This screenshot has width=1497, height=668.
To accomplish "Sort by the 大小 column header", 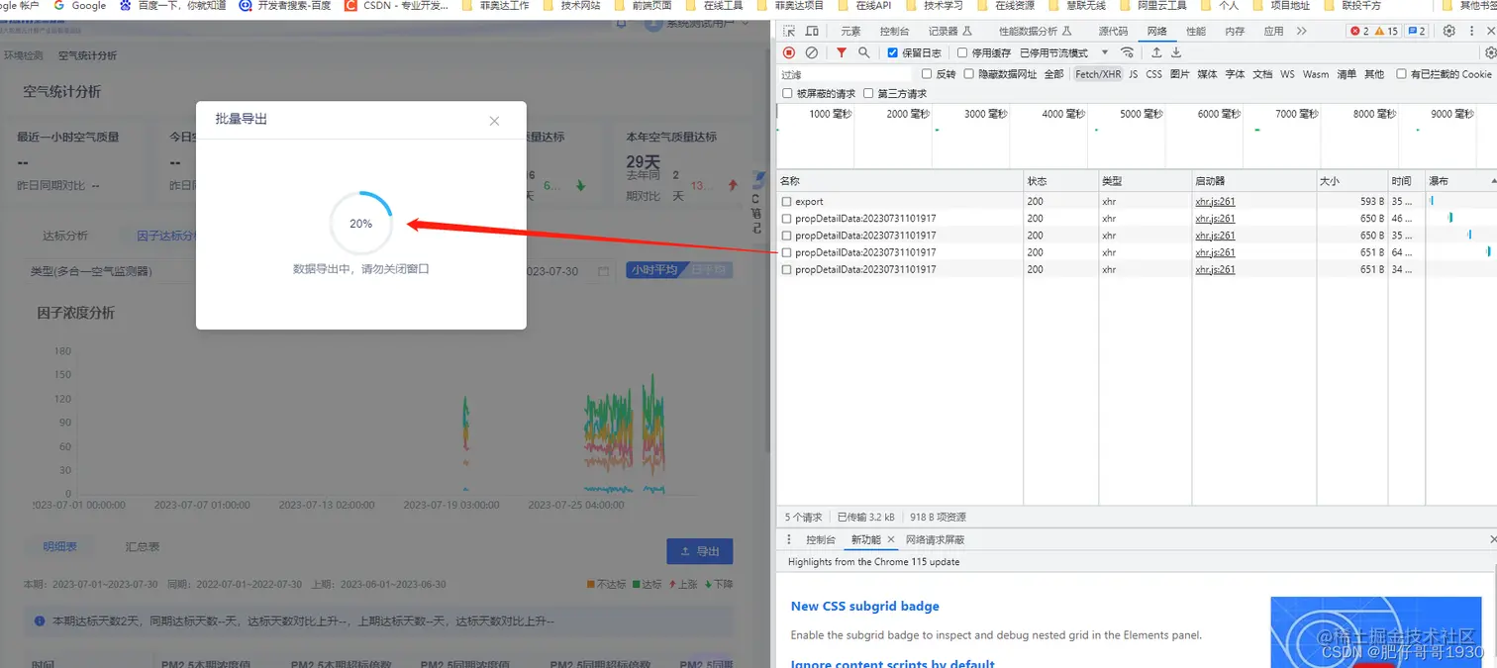I will (x=1352, y=181).
